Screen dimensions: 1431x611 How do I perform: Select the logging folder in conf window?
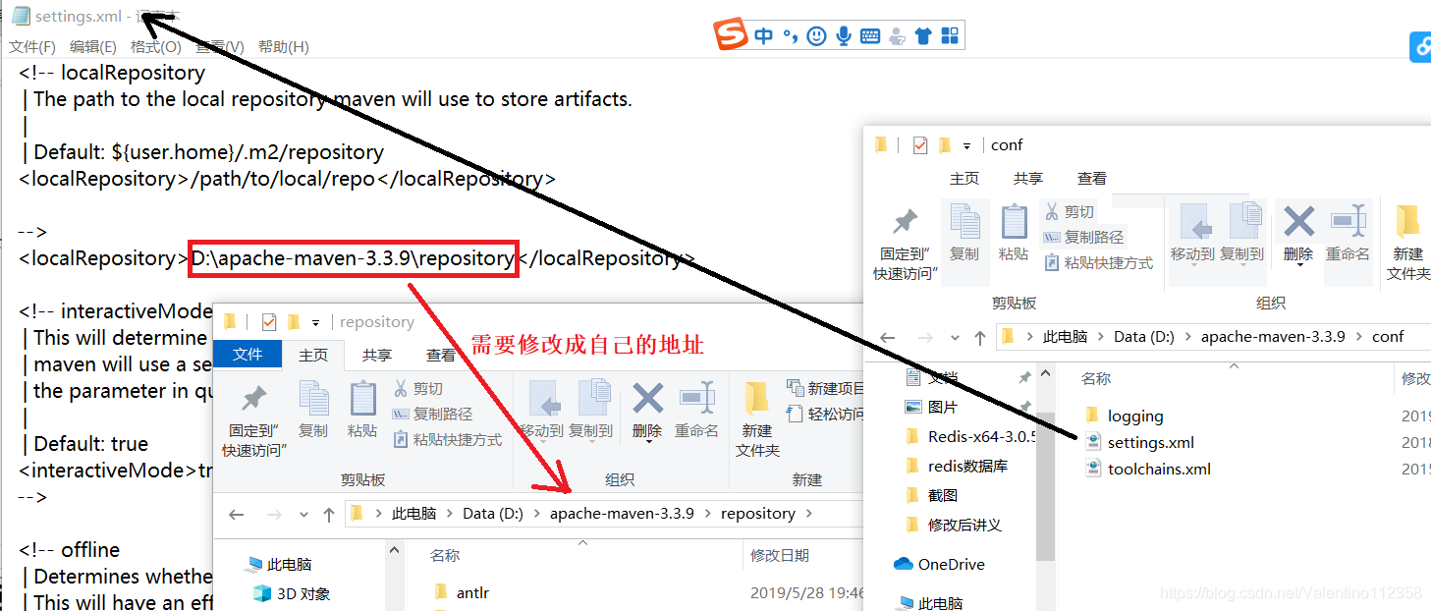tap(1135, 417)
